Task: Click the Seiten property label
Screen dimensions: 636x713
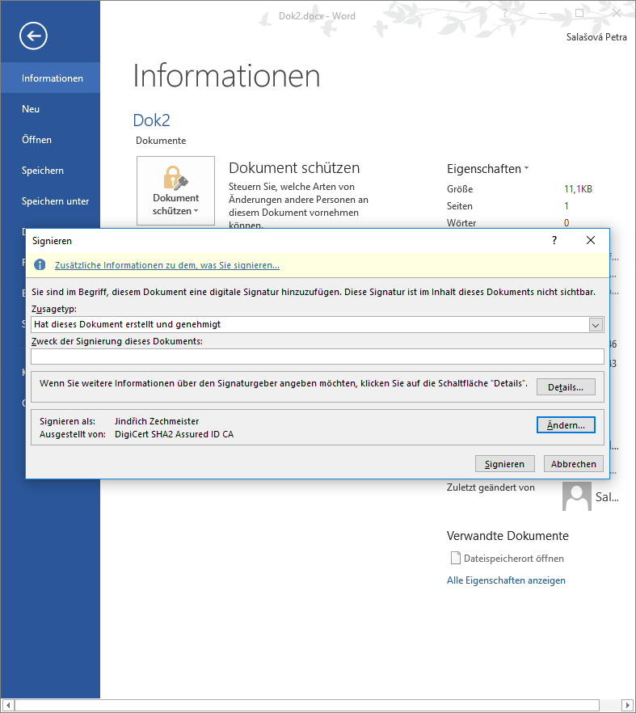Action: 460,206
